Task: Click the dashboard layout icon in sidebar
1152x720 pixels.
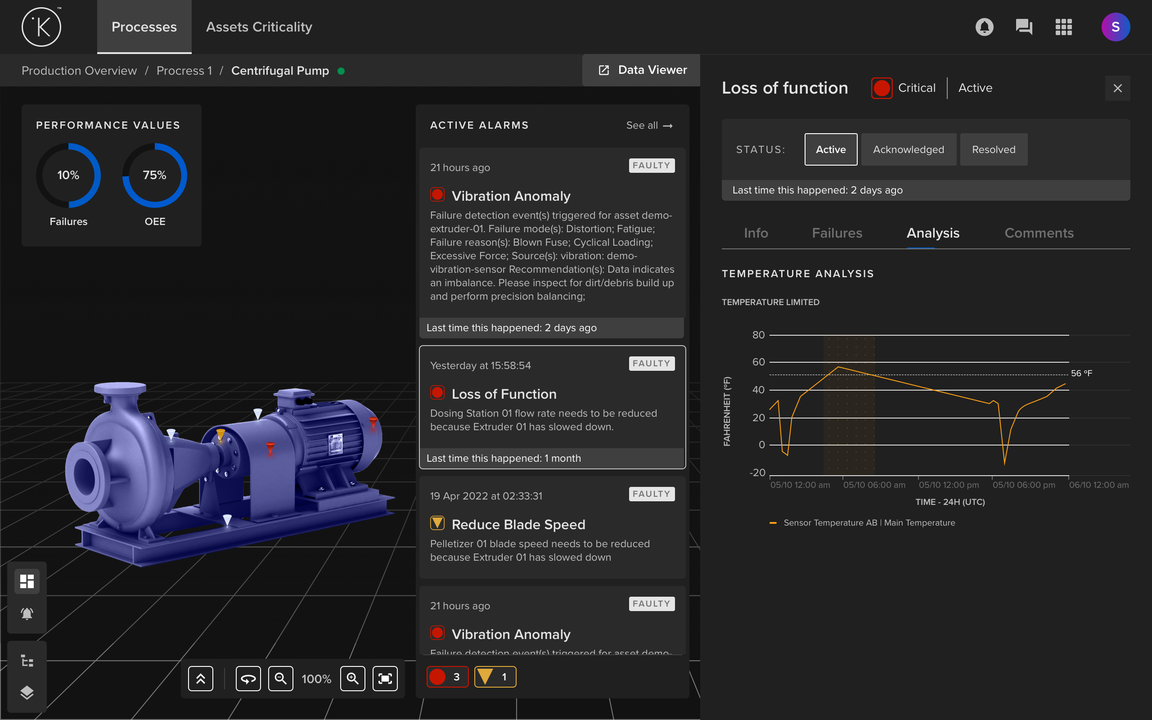Action: point(27,581)
